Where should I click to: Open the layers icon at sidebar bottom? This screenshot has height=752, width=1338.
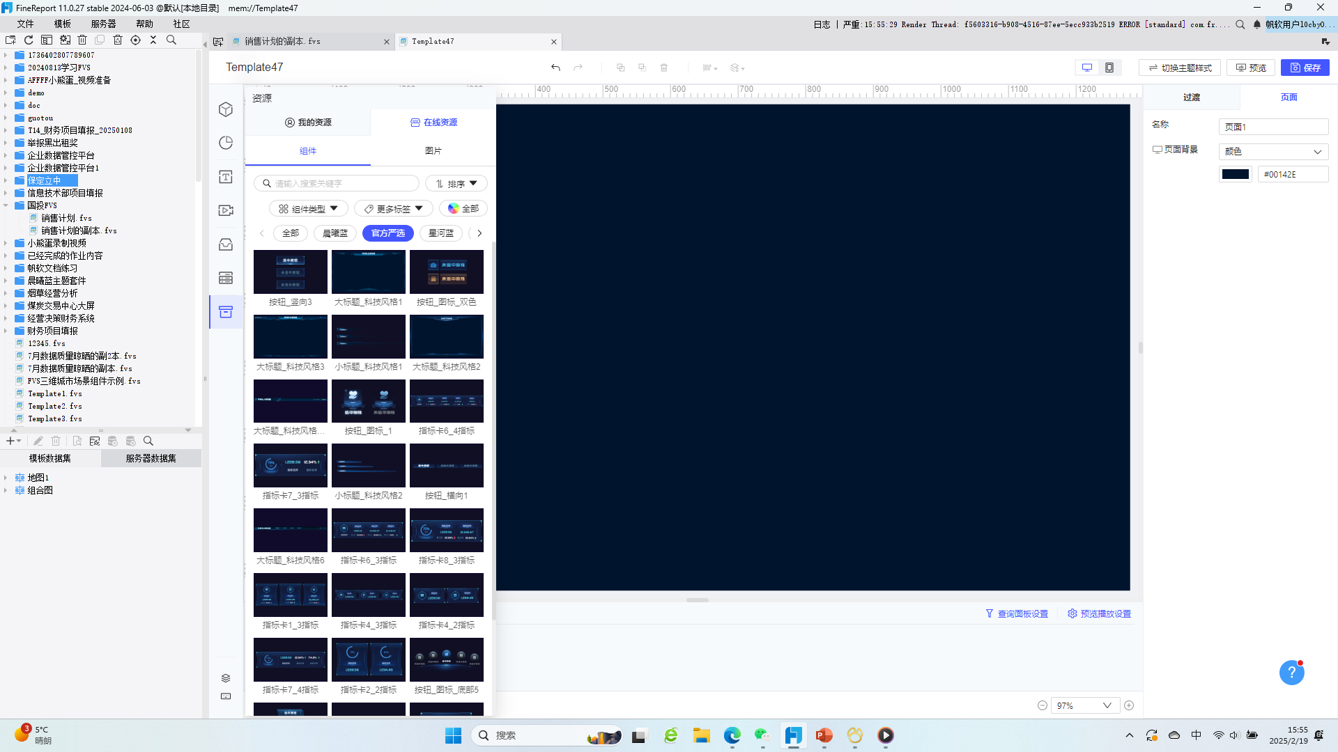click(226, 678)
